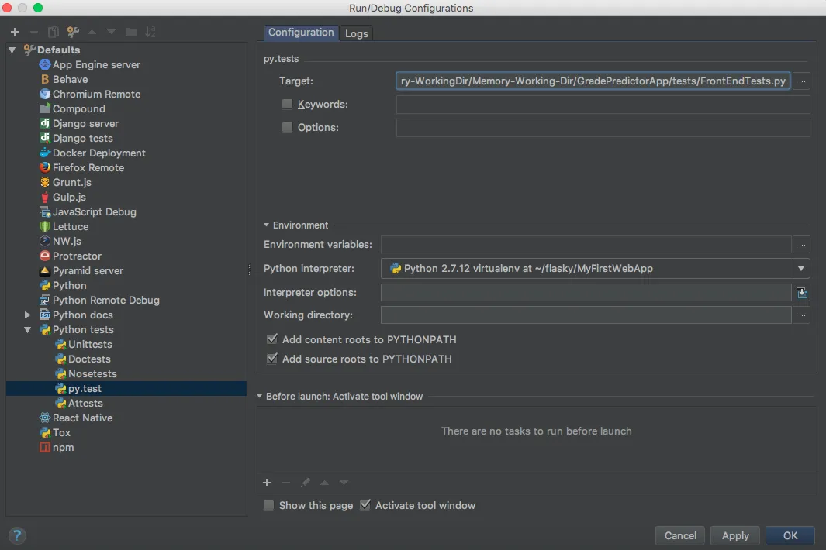Uncheck Activate tool window box
The height and width of the screenshot is (550, 826).
[x=365, y=505]
